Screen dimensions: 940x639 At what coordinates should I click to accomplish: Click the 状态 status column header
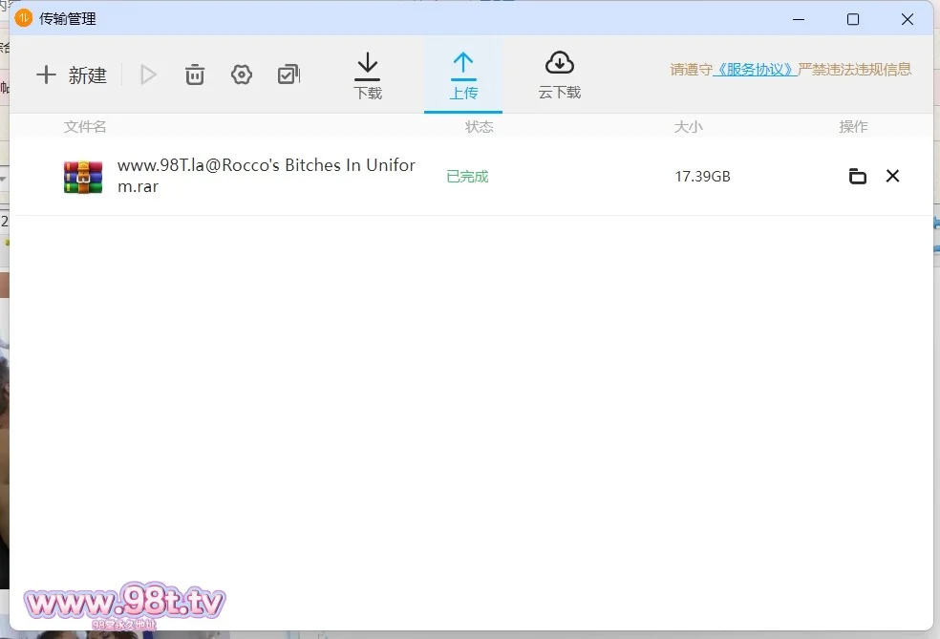coord(480,126)
